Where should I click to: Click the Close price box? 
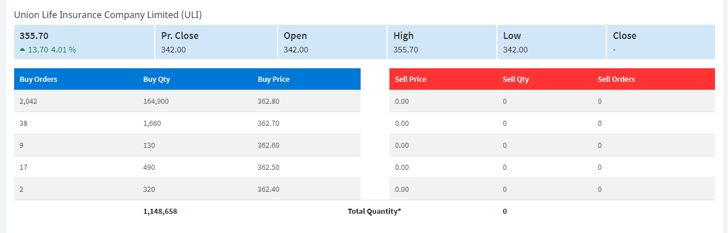pyautogui.click(x=661, y=42)
